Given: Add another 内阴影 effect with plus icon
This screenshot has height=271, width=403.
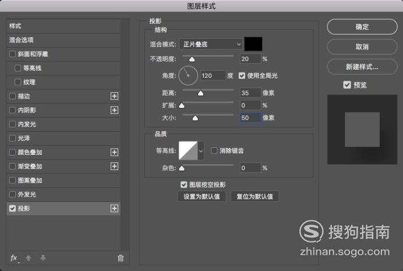Looking at the screenshot, I should point(114,110).
